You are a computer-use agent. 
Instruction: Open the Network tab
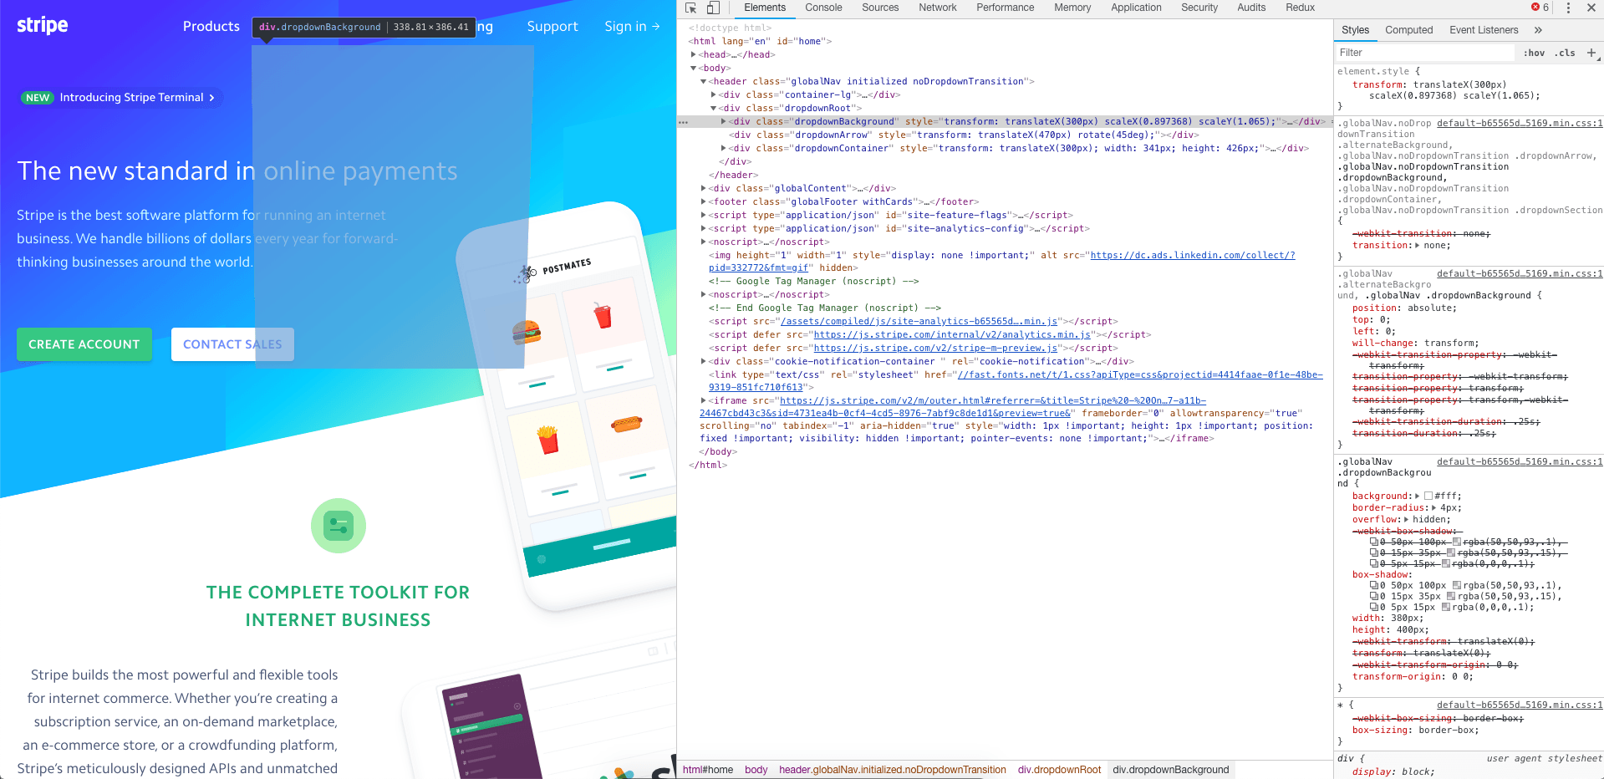click(938, 8)
